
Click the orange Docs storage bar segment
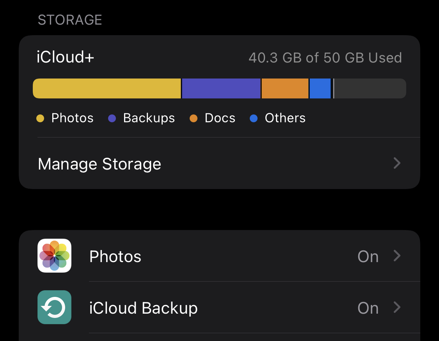(285, 88)
